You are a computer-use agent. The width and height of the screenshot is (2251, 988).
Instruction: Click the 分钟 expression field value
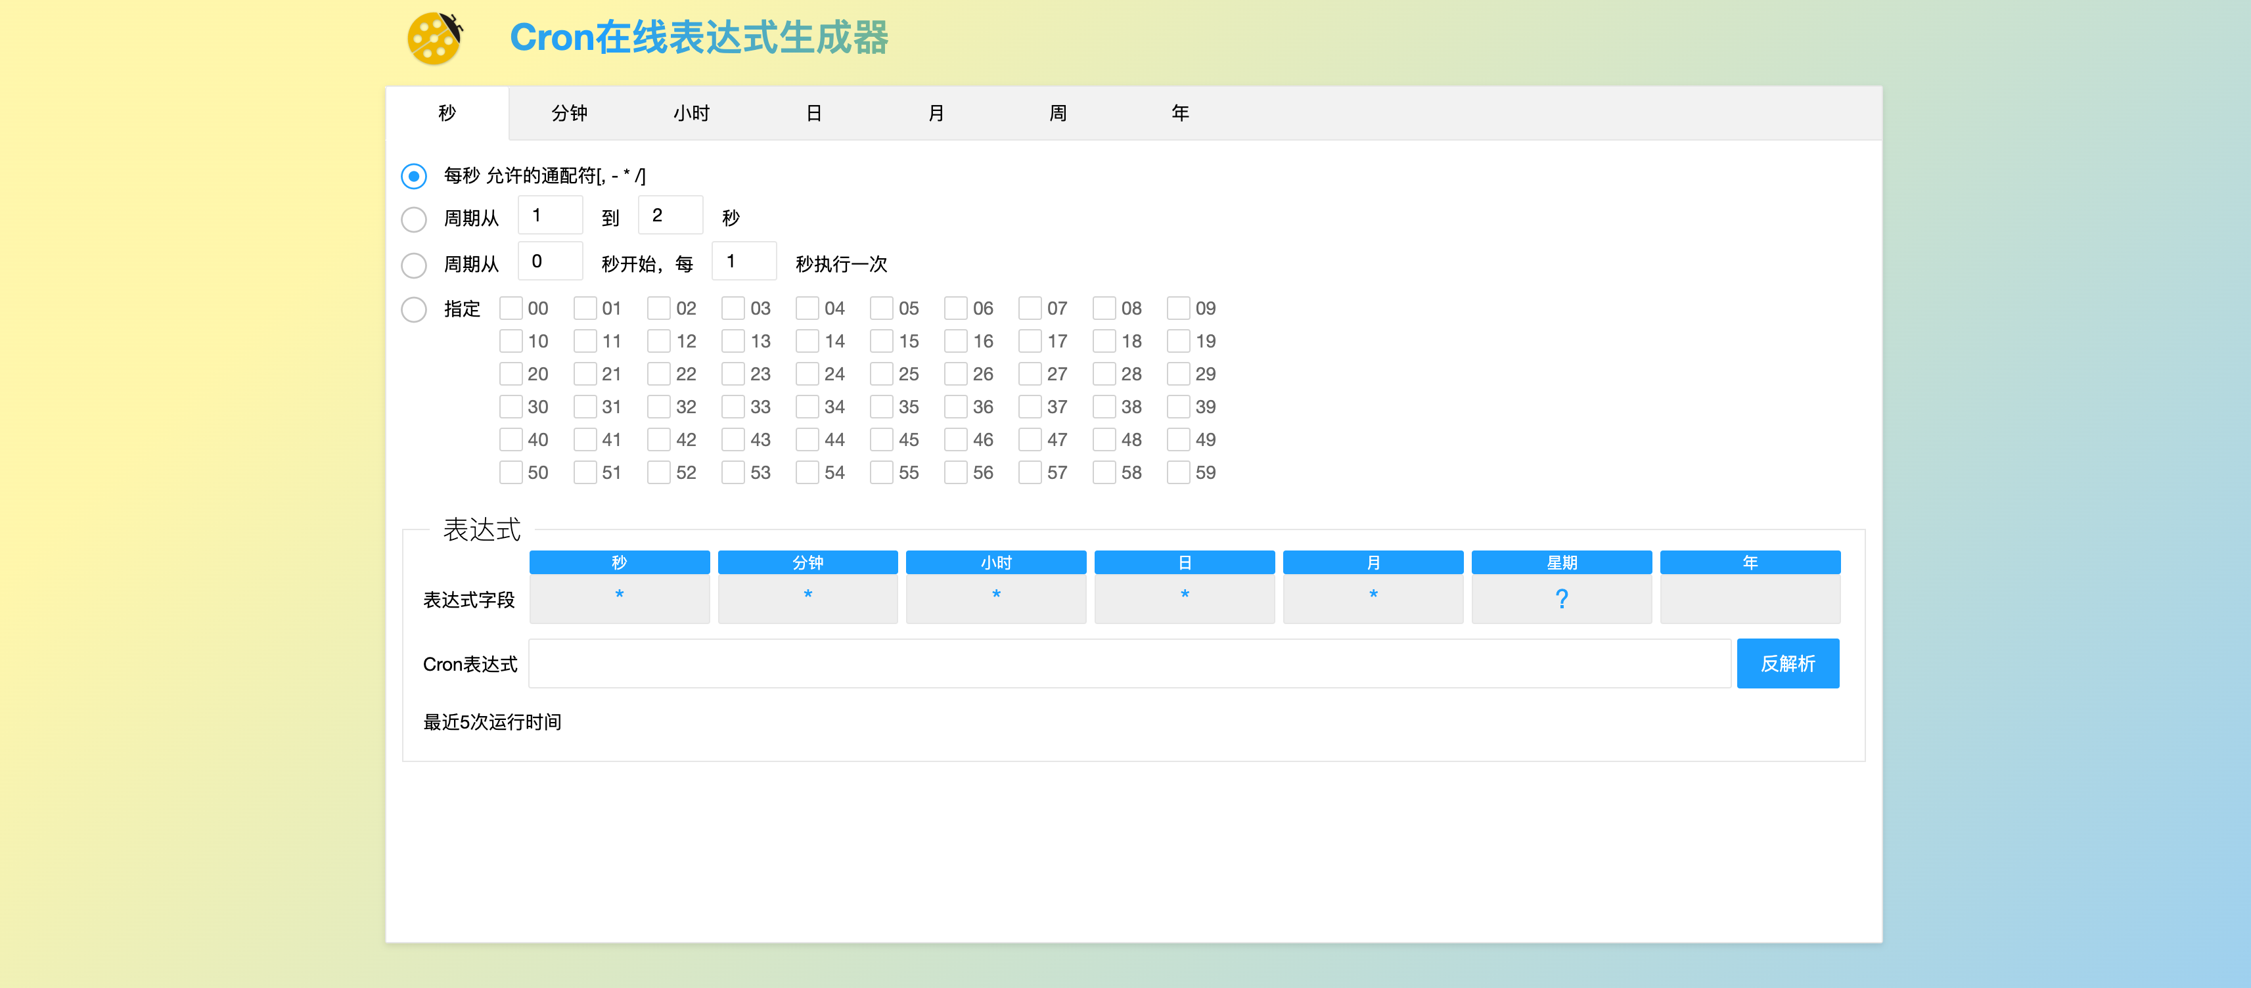(808, 598)
